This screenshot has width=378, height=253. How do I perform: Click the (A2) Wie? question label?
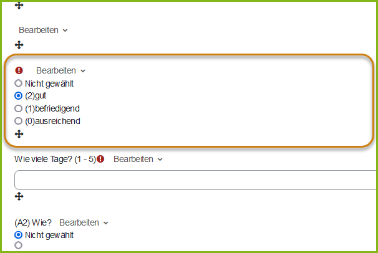click(33, 222)
